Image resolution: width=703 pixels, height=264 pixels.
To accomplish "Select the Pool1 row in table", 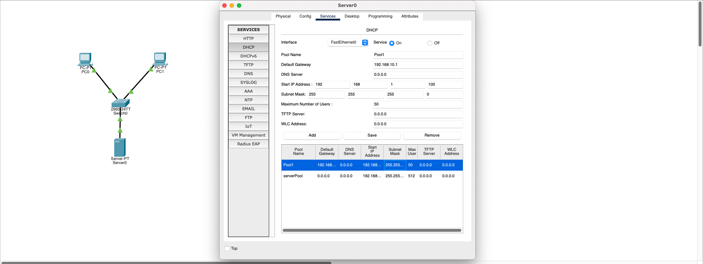I will [372, 165].
